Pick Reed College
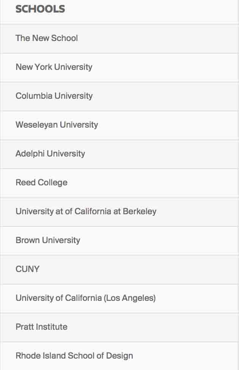 pos(119,183)
